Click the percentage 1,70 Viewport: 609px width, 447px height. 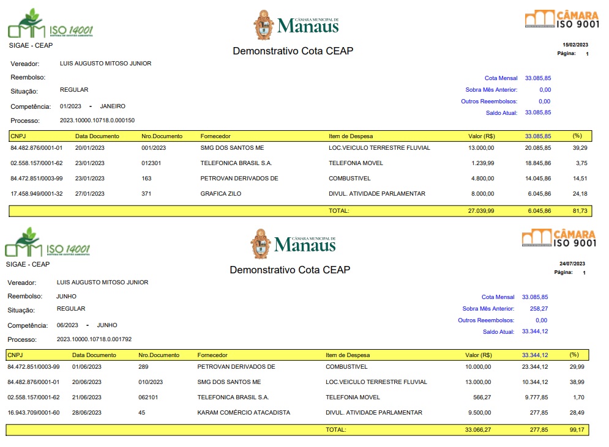[578, 397]
